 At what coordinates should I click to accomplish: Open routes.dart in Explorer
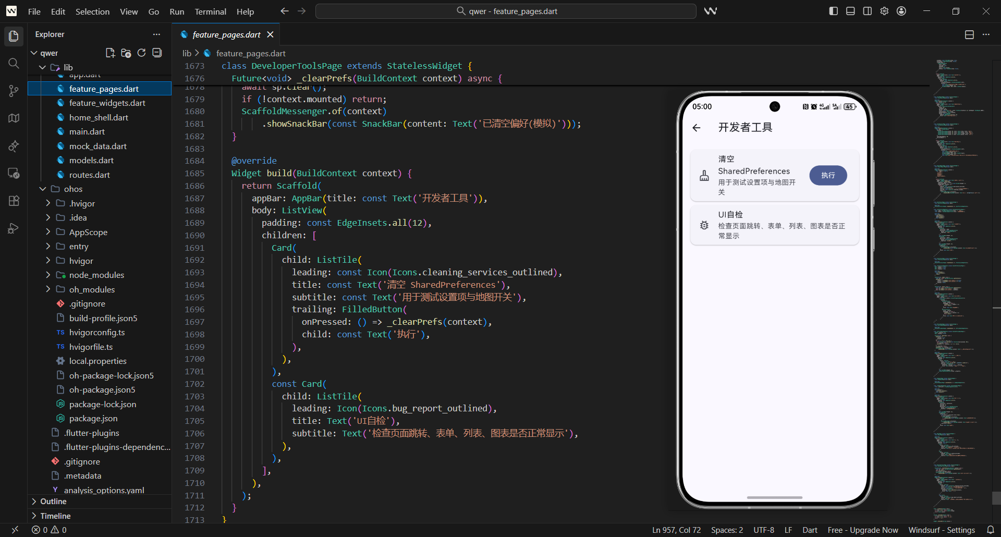(x=90, y=175)
